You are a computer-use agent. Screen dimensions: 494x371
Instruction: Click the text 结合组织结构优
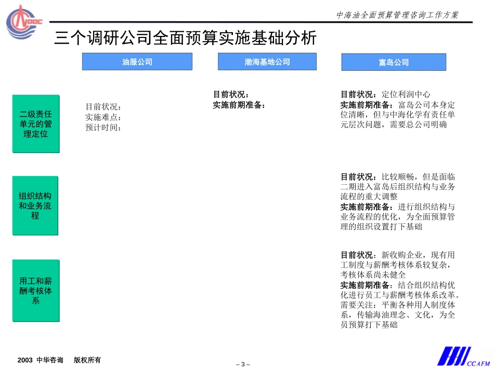click(426, 285)
